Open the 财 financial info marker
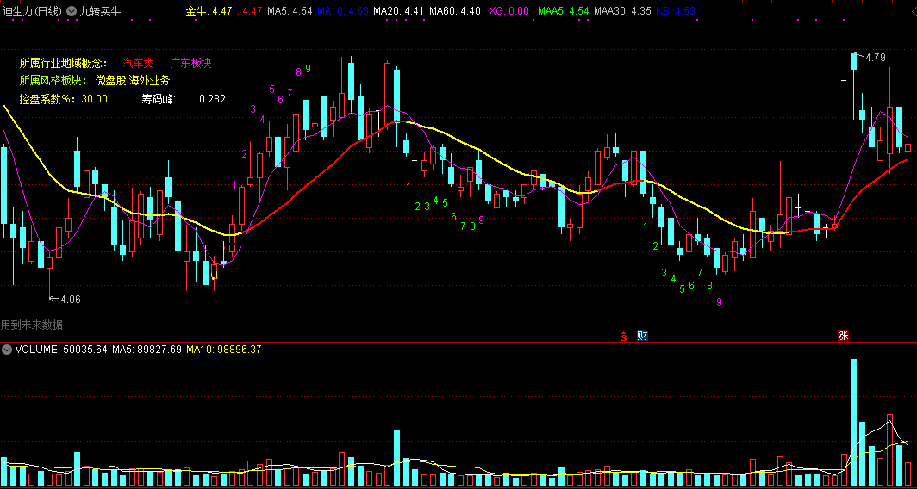 (x=642, y=336)
